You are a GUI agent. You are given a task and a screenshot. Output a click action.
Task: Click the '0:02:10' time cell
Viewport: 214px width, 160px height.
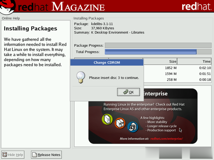tap(205, 68)
